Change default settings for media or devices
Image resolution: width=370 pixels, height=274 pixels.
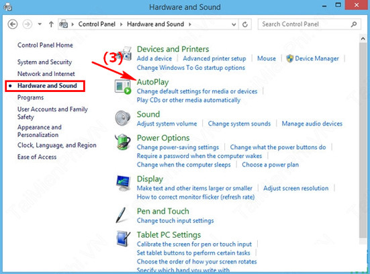(x=197, y=91)
